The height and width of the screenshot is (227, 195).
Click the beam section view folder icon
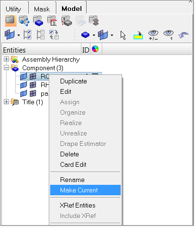(94, 21)
